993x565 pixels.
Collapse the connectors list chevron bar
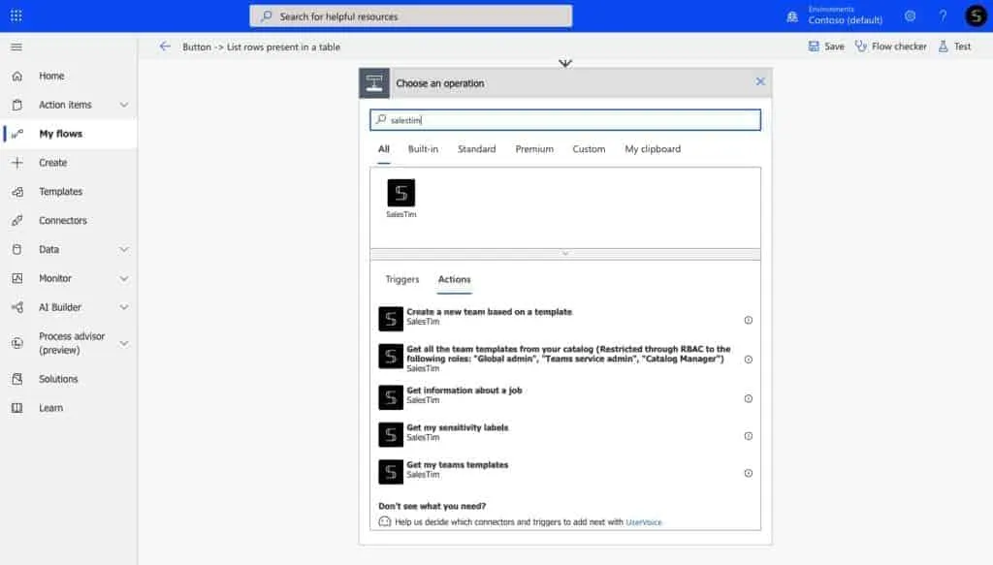click(x=565, y=253)
